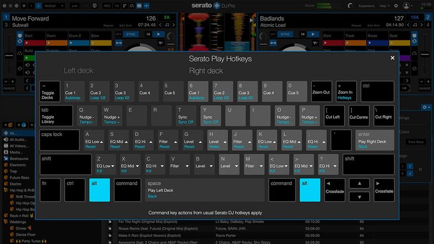Turn sync OFF on Badlands deck
This screenshot has height=244, width=434.
(273, 34)
